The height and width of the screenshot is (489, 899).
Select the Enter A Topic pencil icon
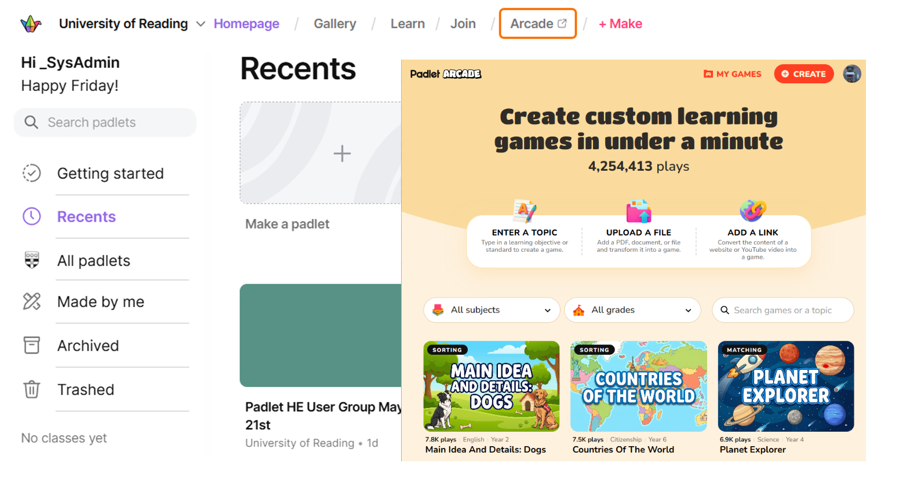tap(525, 211)
